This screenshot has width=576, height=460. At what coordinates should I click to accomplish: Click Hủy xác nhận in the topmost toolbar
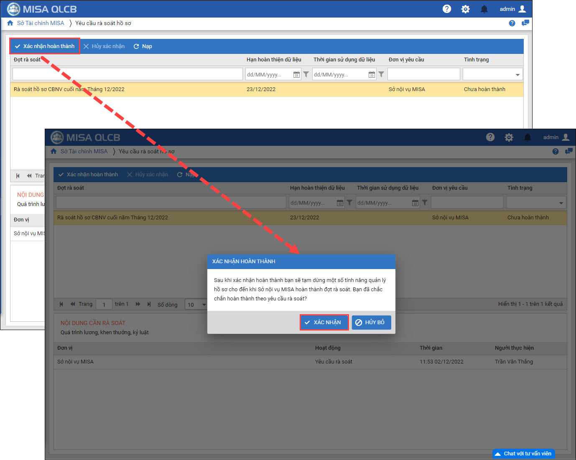[104, 46]
